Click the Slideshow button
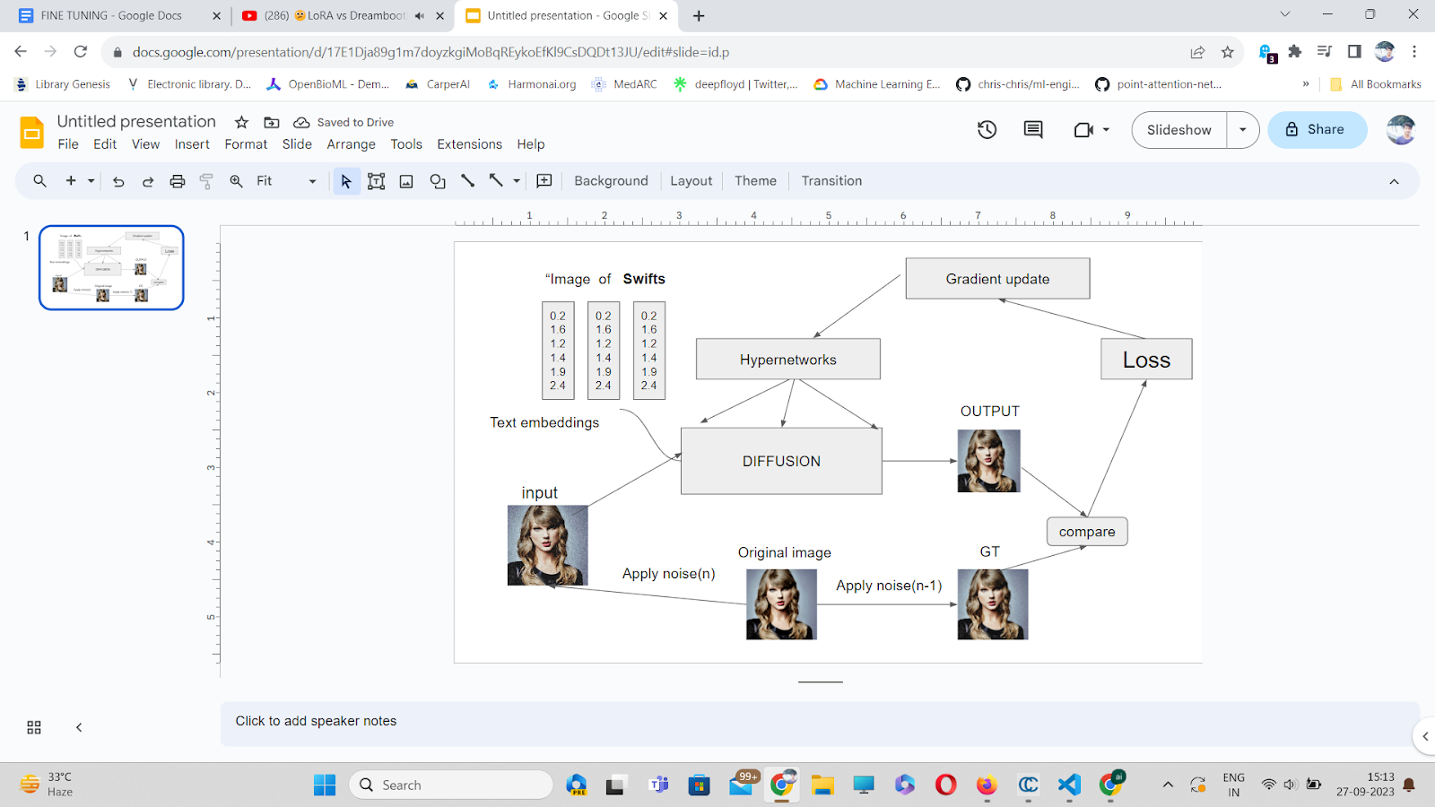Screen dimensions: 1435x807 1178,129
